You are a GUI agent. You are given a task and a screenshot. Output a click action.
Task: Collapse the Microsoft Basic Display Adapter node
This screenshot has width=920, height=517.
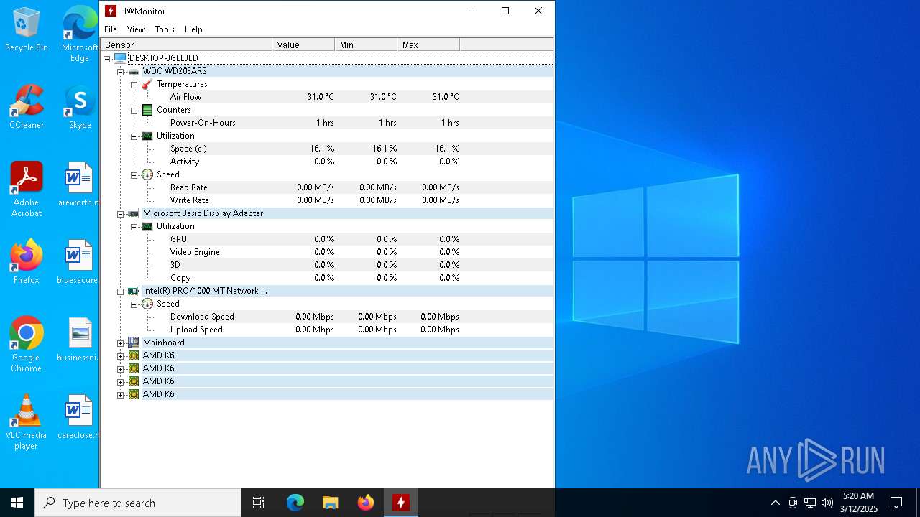pos(121,214)
